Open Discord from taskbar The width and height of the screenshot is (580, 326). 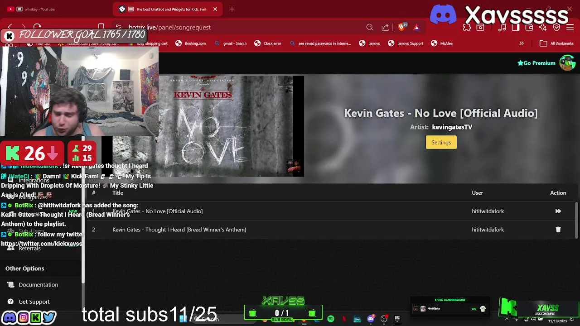tap(371, 319)
